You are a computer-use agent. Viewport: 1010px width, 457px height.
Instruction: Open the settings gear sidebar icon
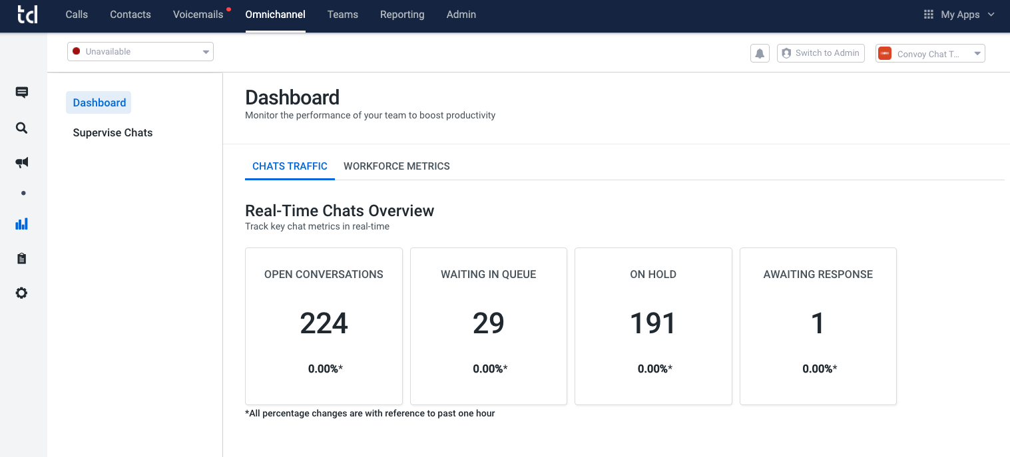pos(22,293)
